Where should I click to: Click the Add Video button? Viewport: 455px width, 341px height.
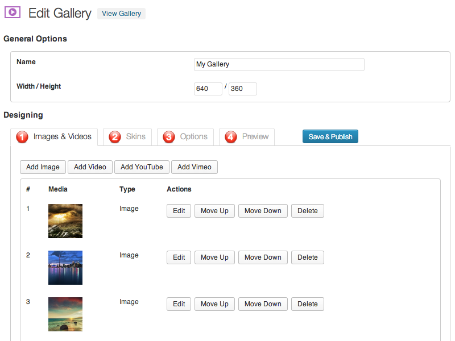(90, 167)
